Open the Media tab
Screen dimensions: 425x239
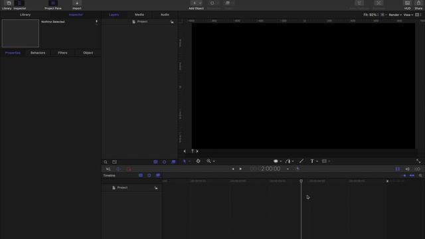point(139,15)
